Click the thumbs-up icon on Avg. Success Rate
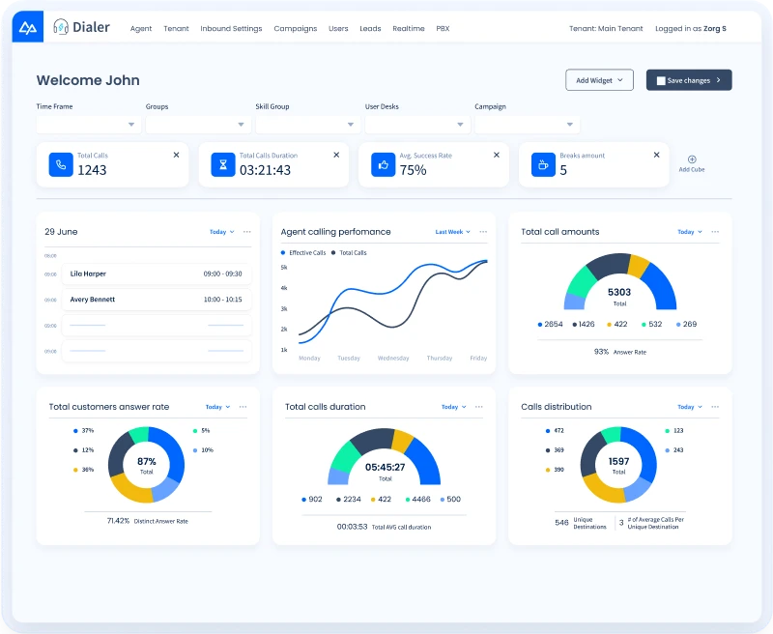This screenshot has height=634, width=773. tap(383, 164)
